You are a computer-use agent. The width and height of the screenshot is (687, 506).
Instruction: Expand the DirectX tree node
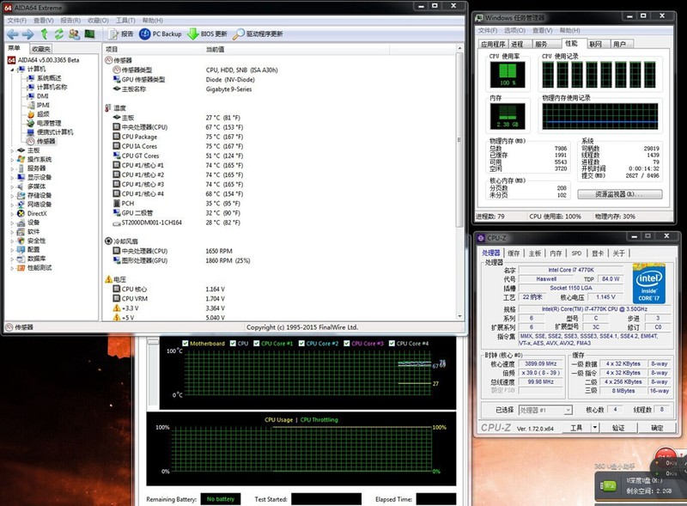pos(11,213)
